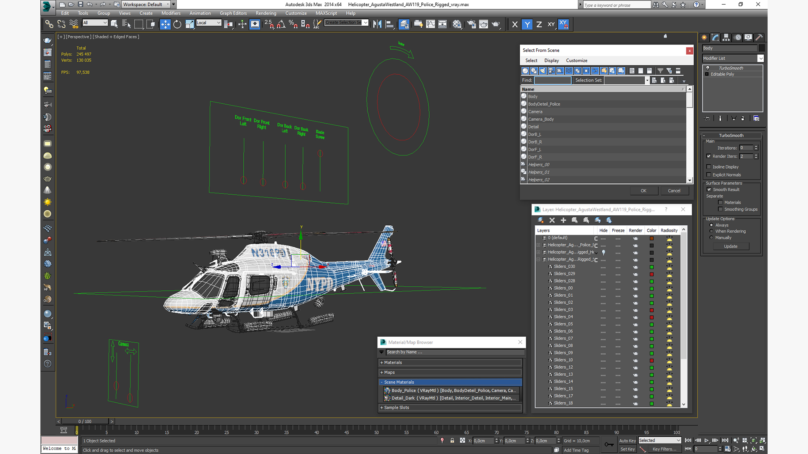Toggle the Angle Snap icon

coord(281,24)
